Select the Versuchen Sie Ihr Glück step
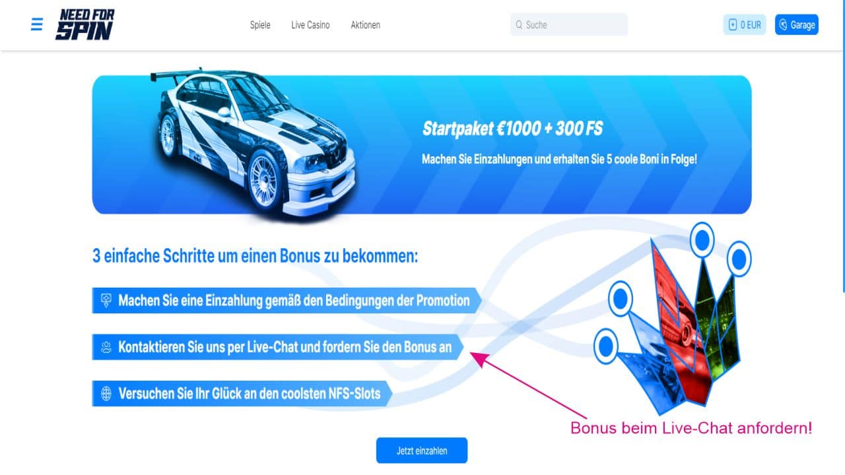 click(x=242, y=394)
